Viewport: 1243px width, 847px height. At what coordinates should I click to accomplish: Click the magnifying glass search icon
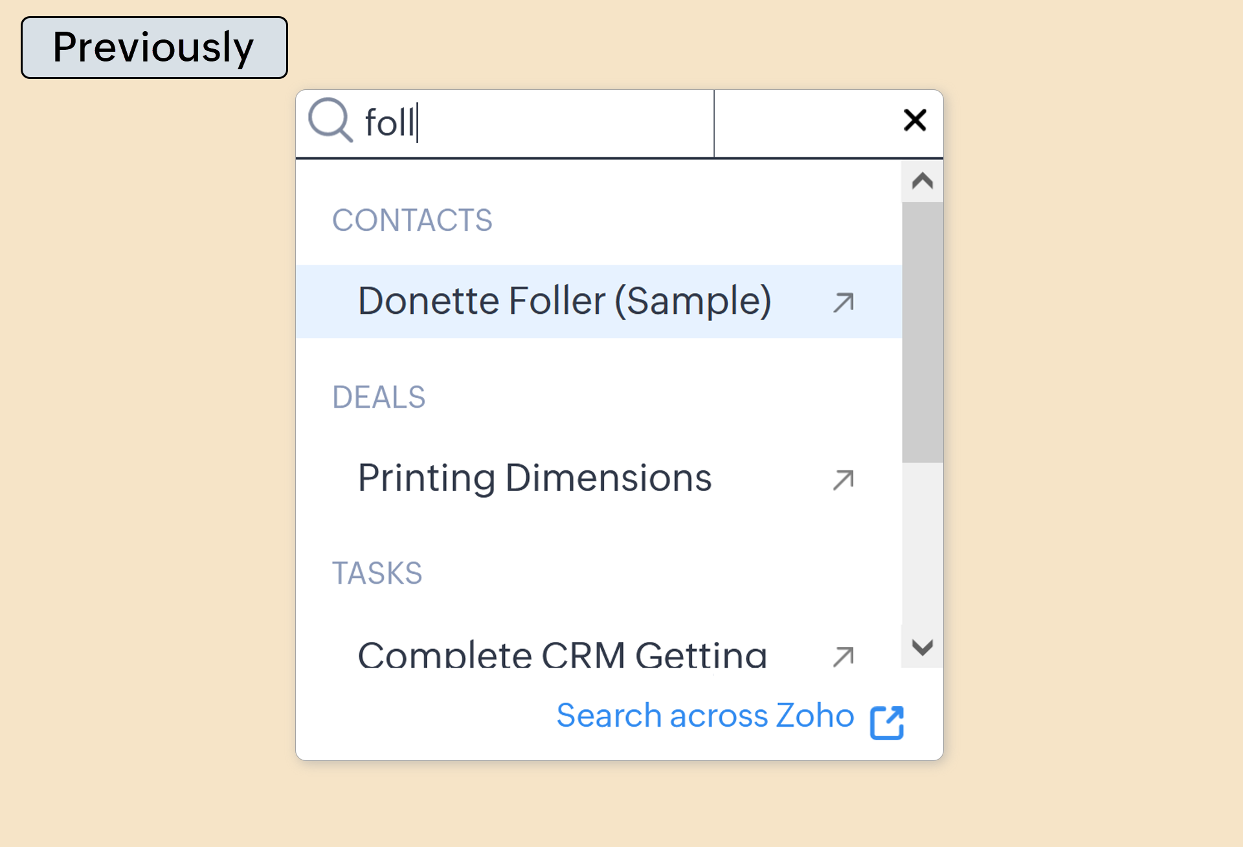330,120
